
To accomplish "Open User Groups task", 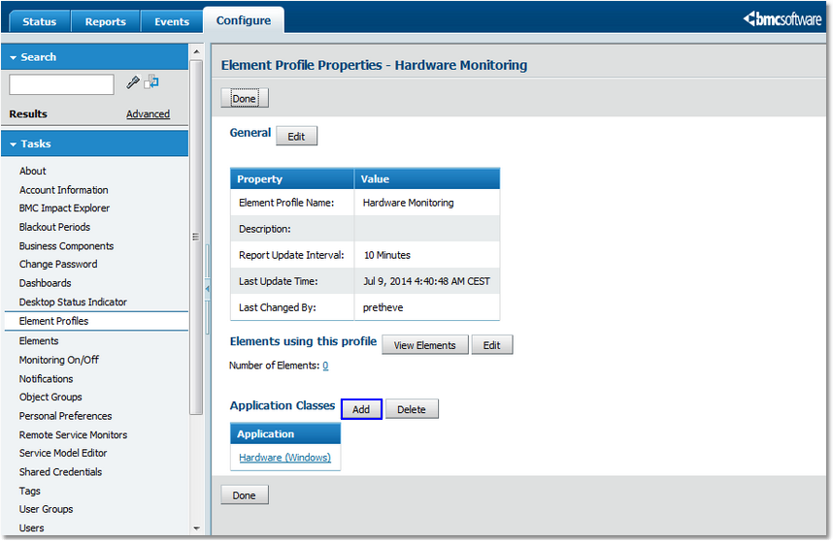I will 47,509.
